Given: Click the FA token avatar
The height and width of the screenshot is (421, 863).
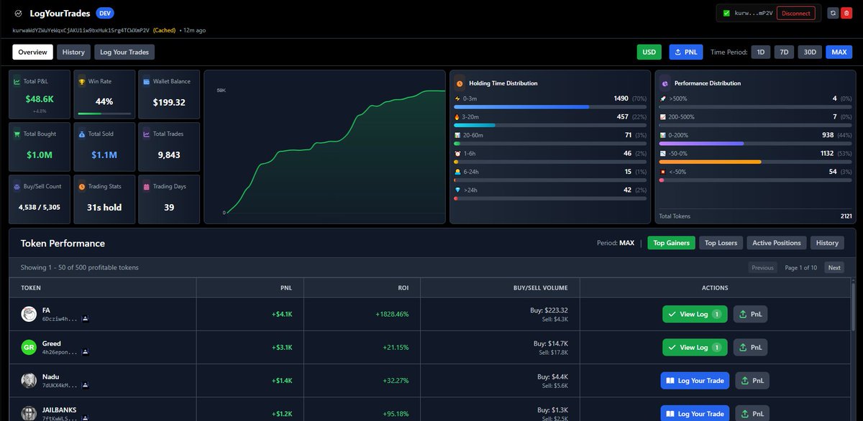Looking at the screenshot, I should (29, 314).
